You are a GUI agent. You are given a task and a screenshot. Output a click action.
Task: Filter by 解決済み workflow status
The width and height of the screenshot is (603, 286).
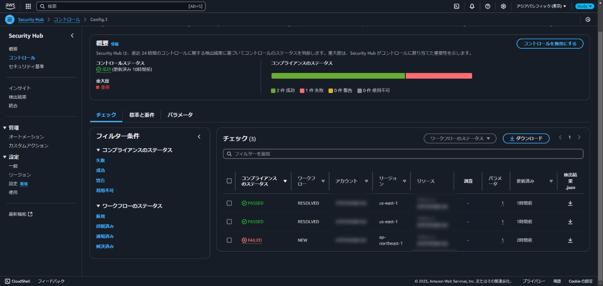click(105, 246)
